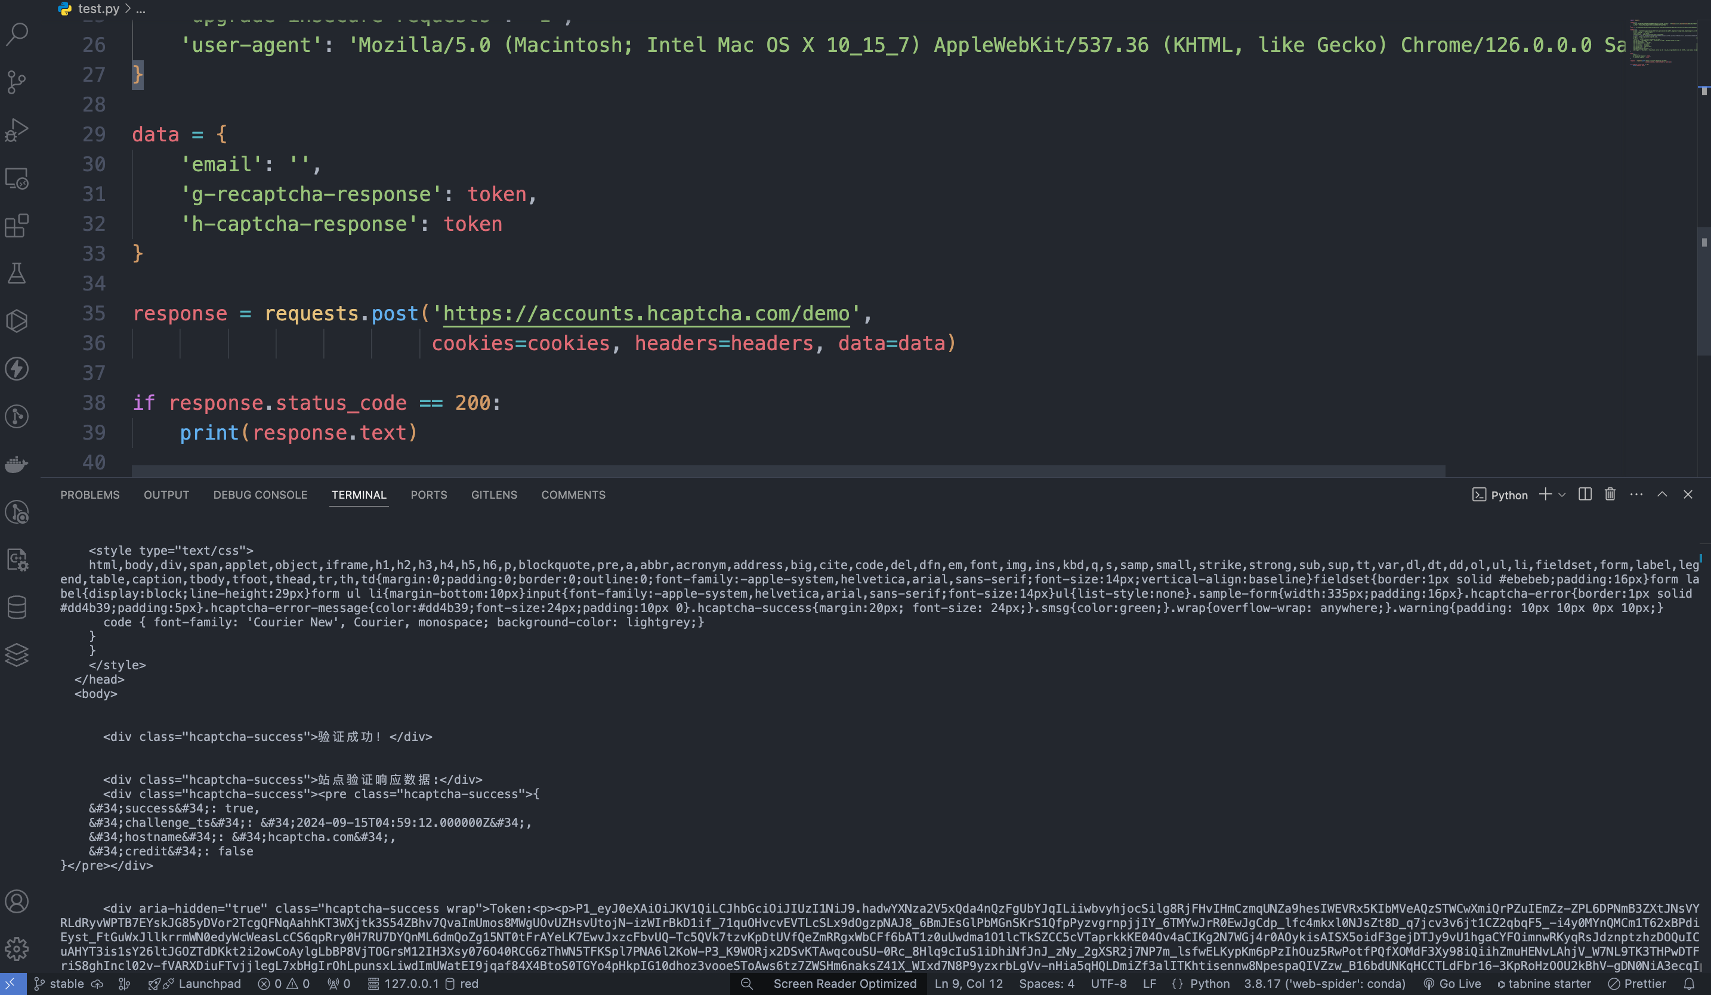Open the Testing flask view
1711x995 pixels.
click(x=17, y=274)
